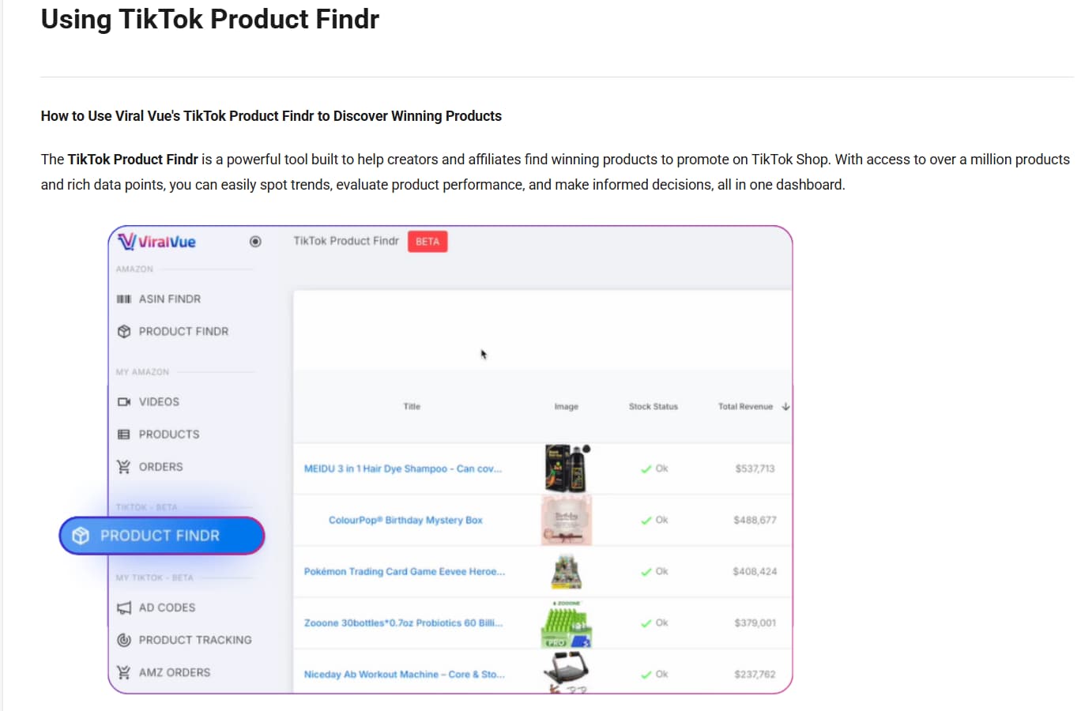Image resolution: width=1081 pixels, height=711 pixels.
Task: Click the $537,713 revenue value
Action: click(x=755, y=468)
